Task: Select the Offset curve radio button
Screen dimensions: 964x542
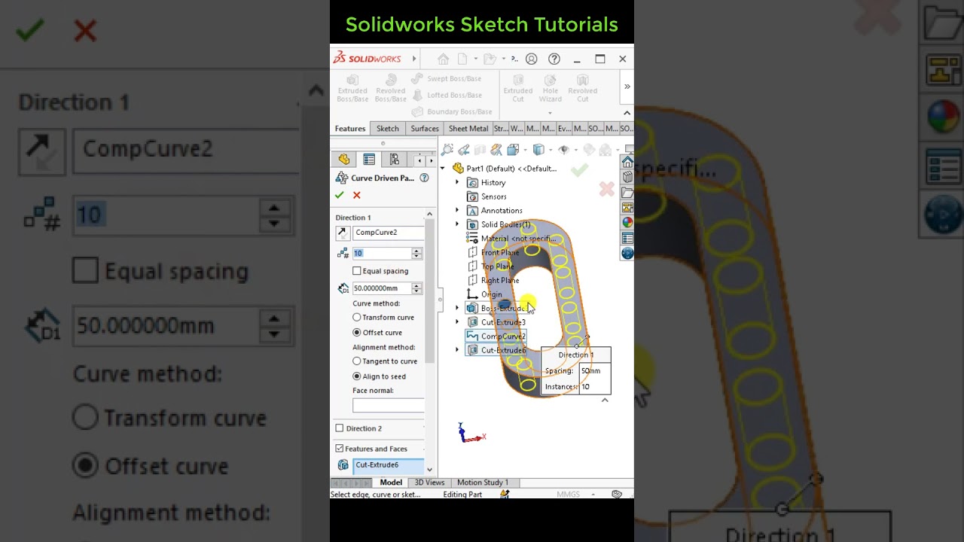Action: [x=357, y=333]
